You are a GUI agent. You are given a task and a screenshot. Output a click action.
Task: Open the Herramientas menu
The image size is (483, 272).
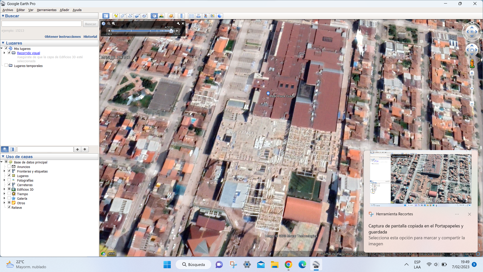[47, 10]
